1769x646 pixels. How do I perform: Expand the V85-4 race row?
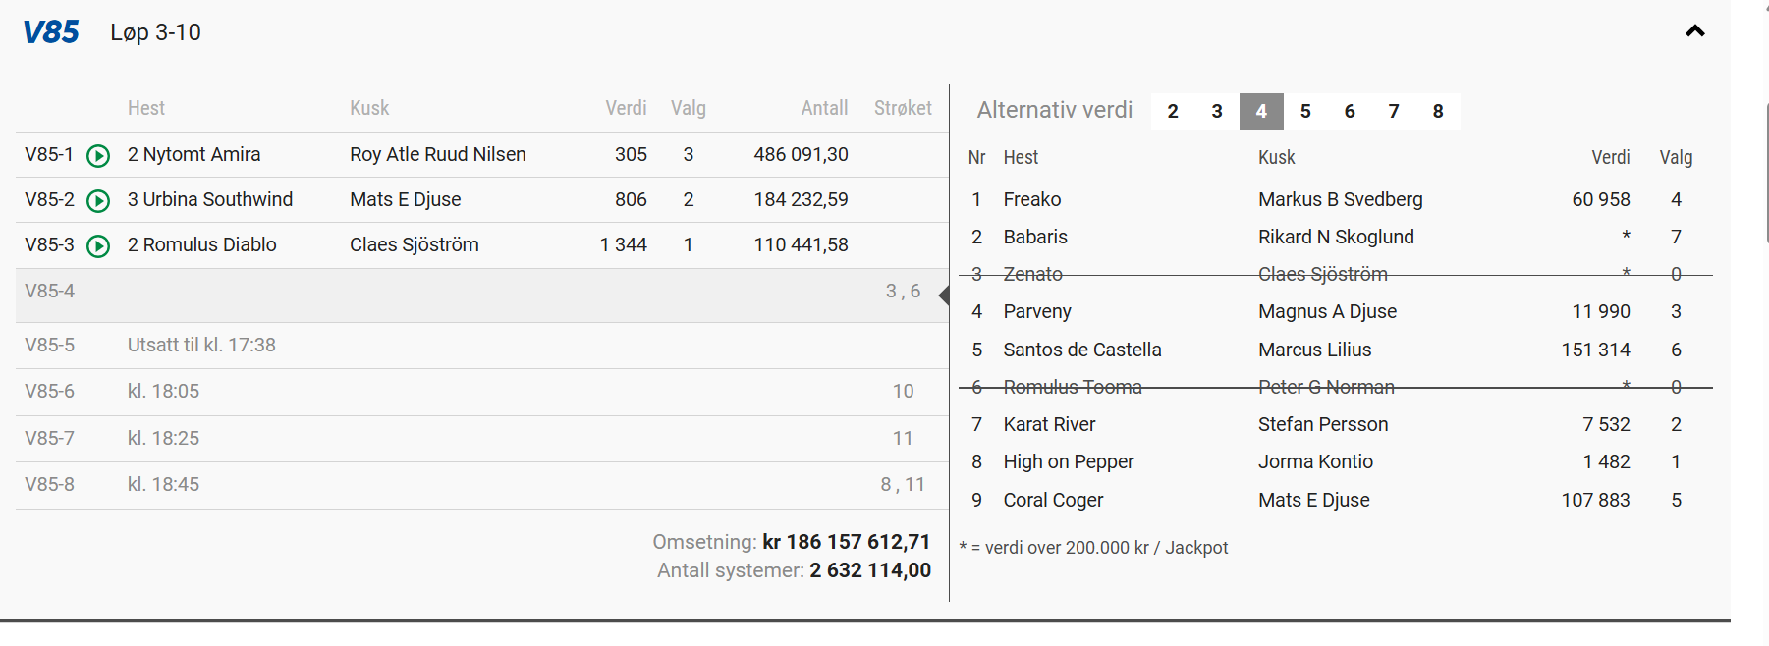(x=481, y=292)
